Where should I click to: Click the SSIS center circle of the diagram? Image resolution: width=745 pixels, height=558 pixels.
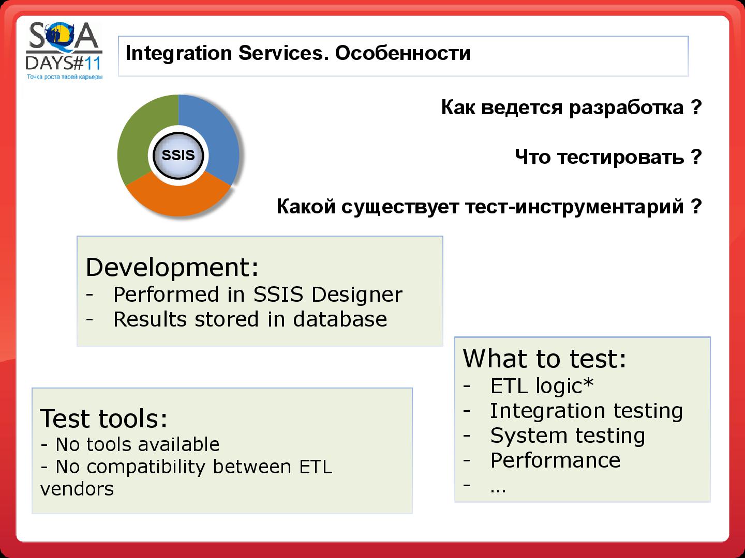coord(178,155)
